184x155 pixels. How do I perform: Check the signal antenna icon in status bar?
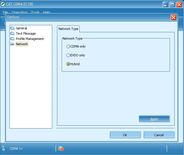coord(3,148)
